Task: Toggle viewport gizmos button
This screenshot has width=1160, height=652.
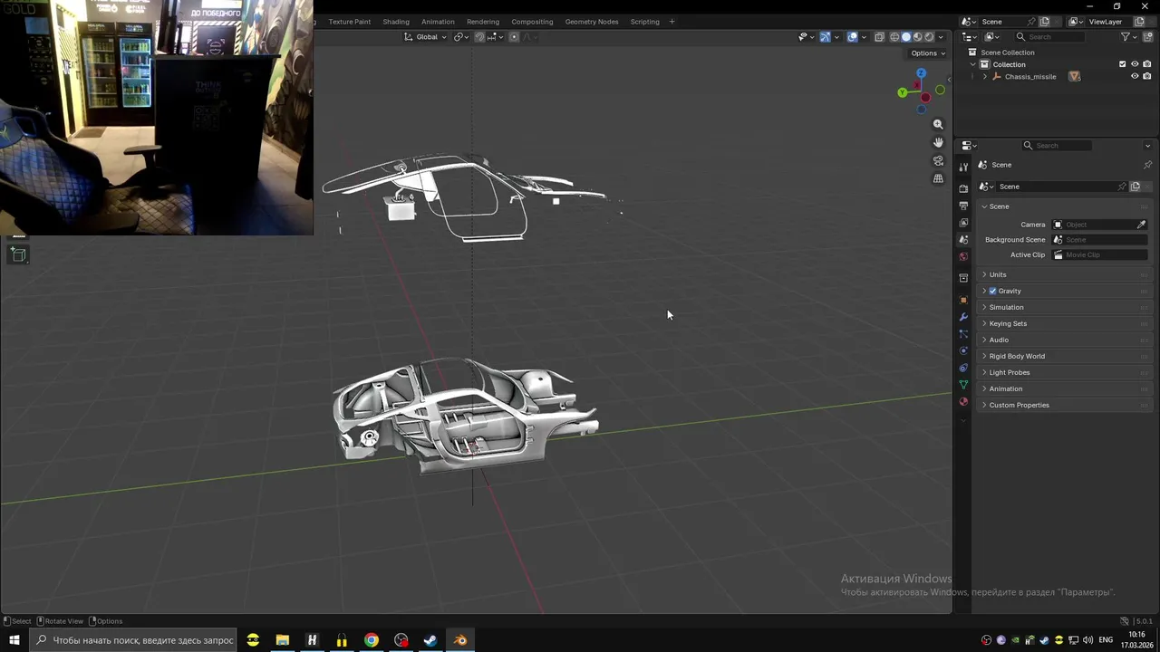Action: [825, 37]
